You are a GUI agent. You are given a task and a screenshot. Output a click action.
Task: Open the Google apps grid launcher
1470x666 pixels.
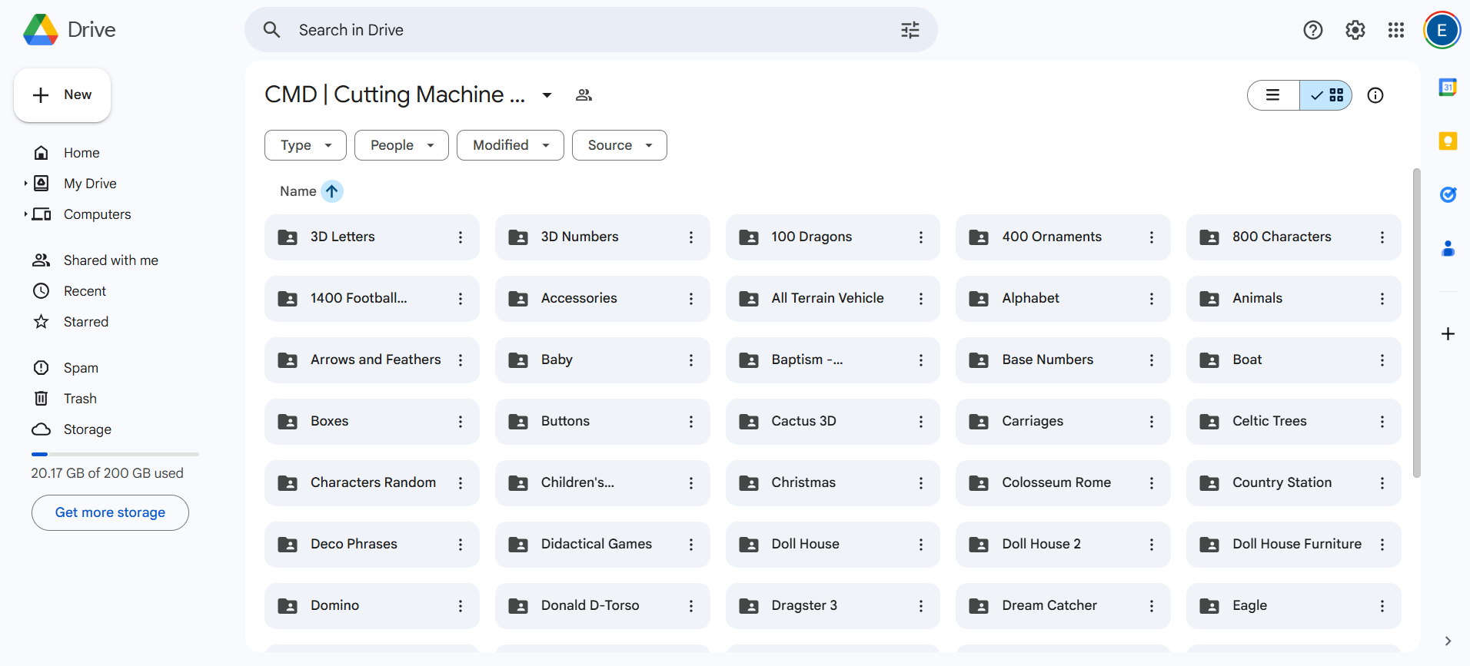(x=1396, y=30)
